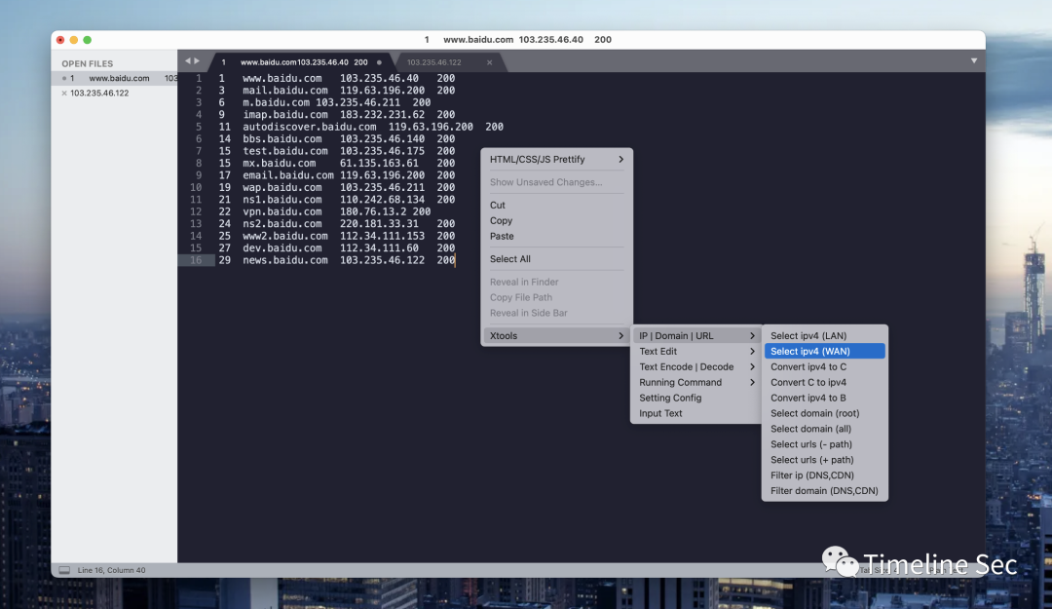Choose Cut from the context menu
1052x609 pixels.
[x=556, y=206]
